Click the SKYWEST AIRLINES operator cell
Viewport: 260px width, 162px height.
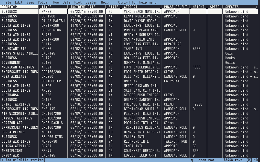pyautogui.click(x=17, y=118)
